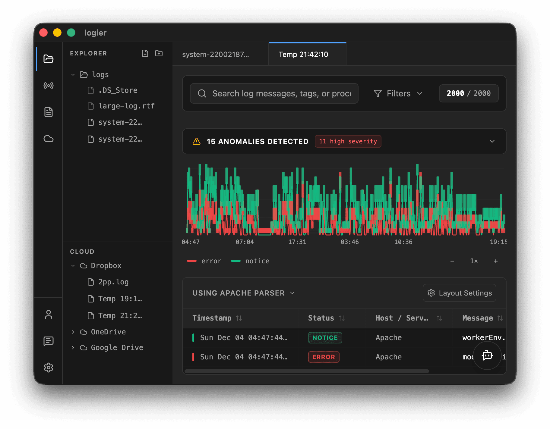Open the Using Apache Parser dropdown
The height and width of the screenshot is (429, 550).
click(x=244, y=293)
